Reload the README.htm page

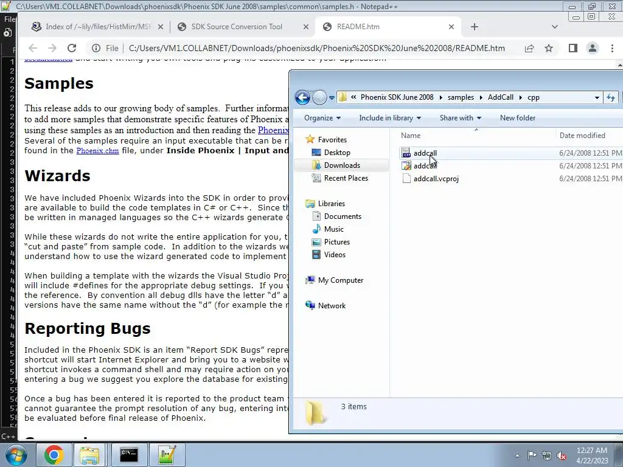point(72,48)
